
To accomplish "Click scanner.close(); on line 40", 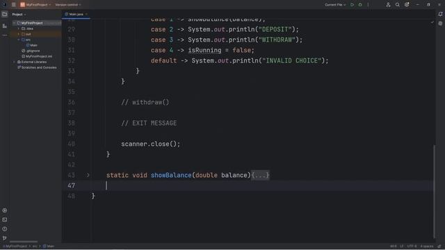I will coord(151,144).
